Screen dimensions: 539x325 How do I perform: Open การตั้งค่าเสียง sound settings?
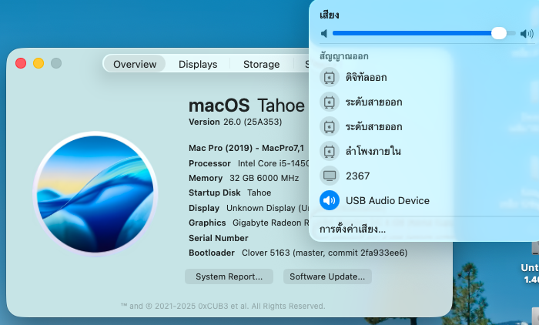pyautogui.click(x=353, y=229)
